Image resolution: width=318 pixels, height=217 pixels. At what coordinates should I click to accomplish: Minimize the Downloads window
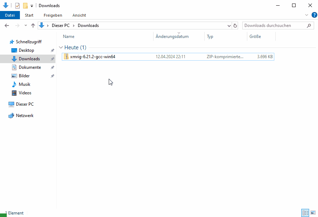pyautogui.click(x=278, y=5)
